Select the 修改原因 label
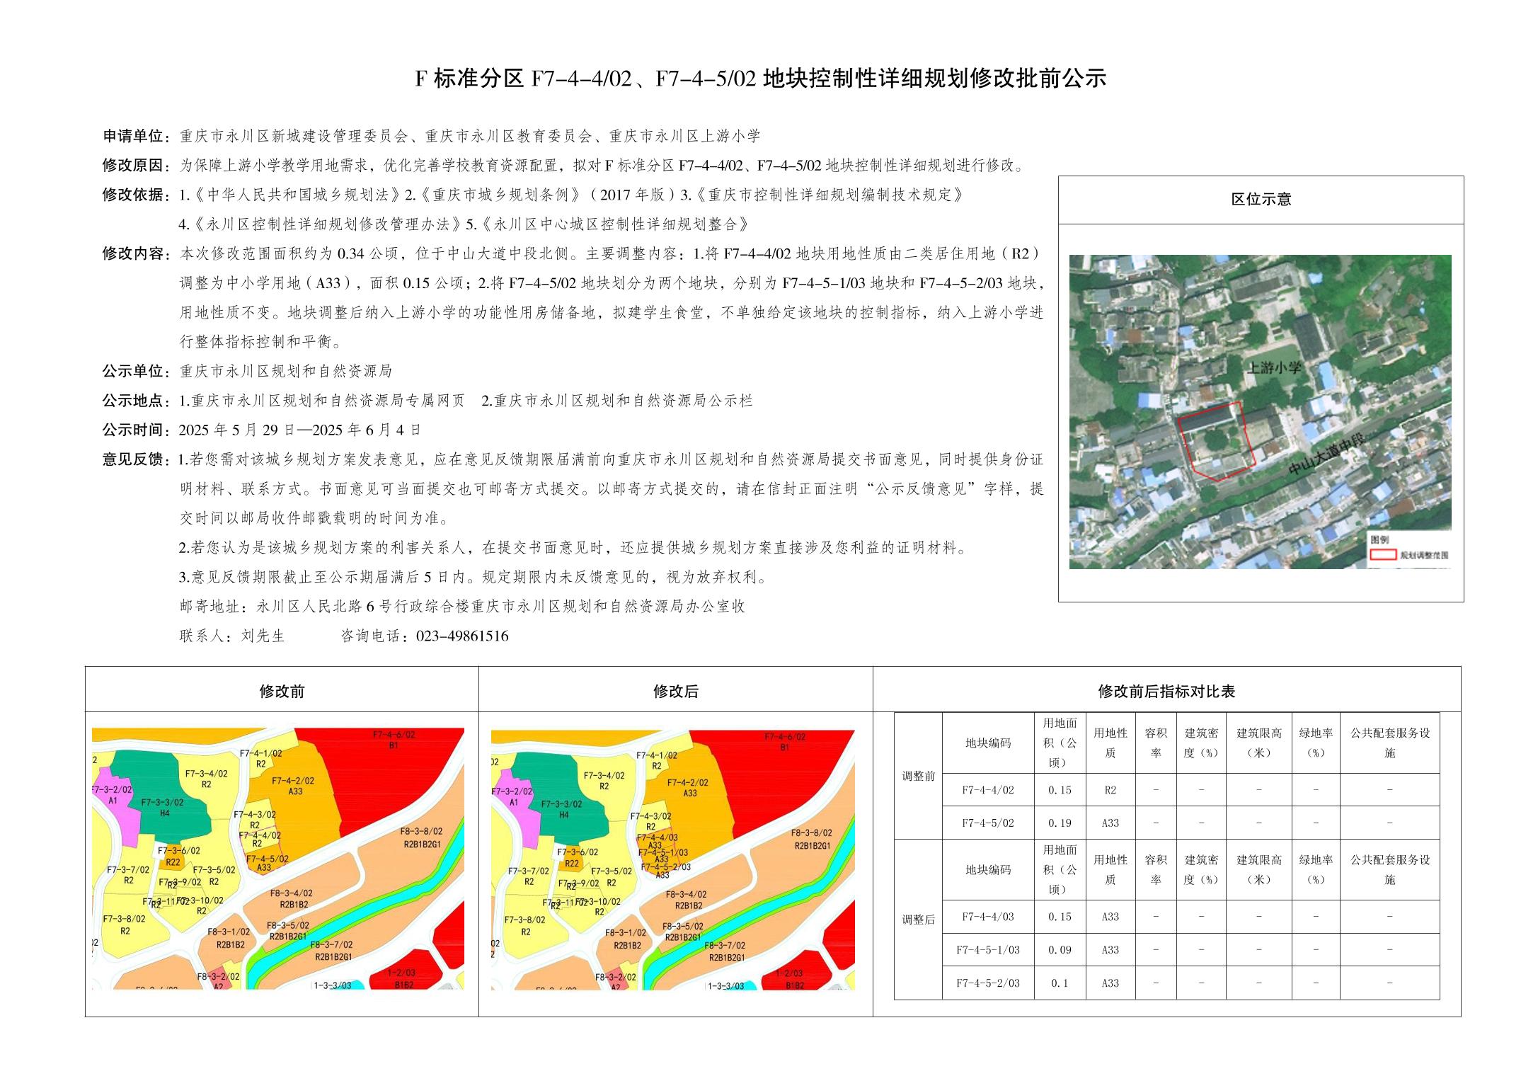 coord(137,166)
